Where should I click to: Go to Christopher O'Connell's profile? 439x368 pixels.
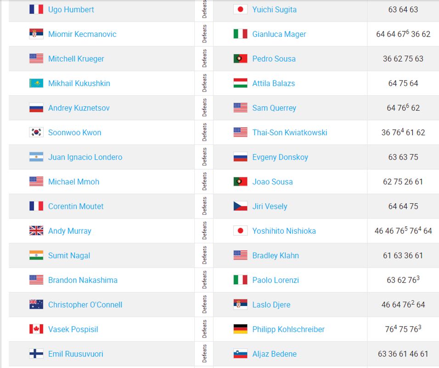click(x=85, y=305)
